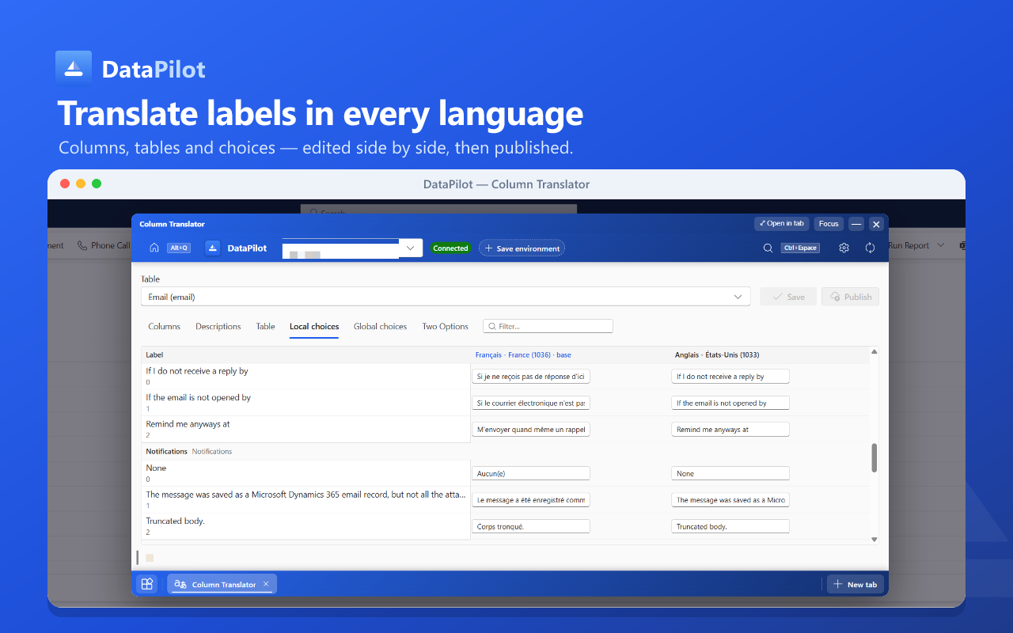Open the search magnifier icon in header
The height and width of the screenshot is (633, 1013).
pos(768,248)
